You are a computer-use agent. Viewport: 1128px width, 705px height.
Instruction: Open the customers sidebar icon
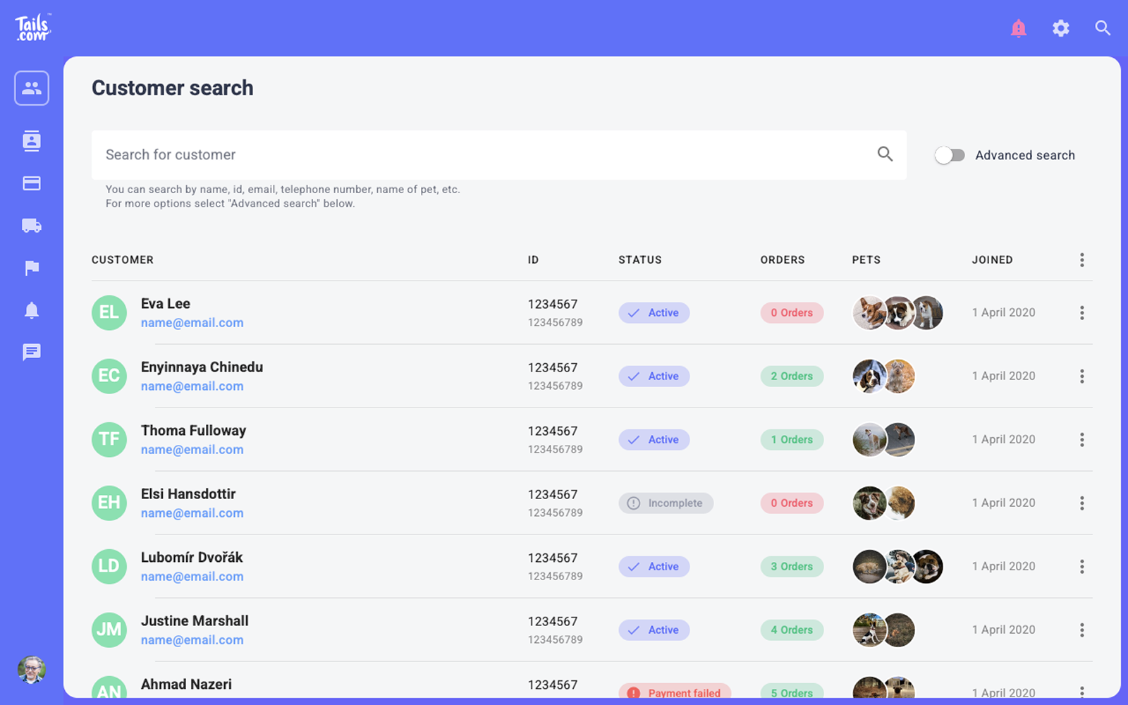[32, 88]
